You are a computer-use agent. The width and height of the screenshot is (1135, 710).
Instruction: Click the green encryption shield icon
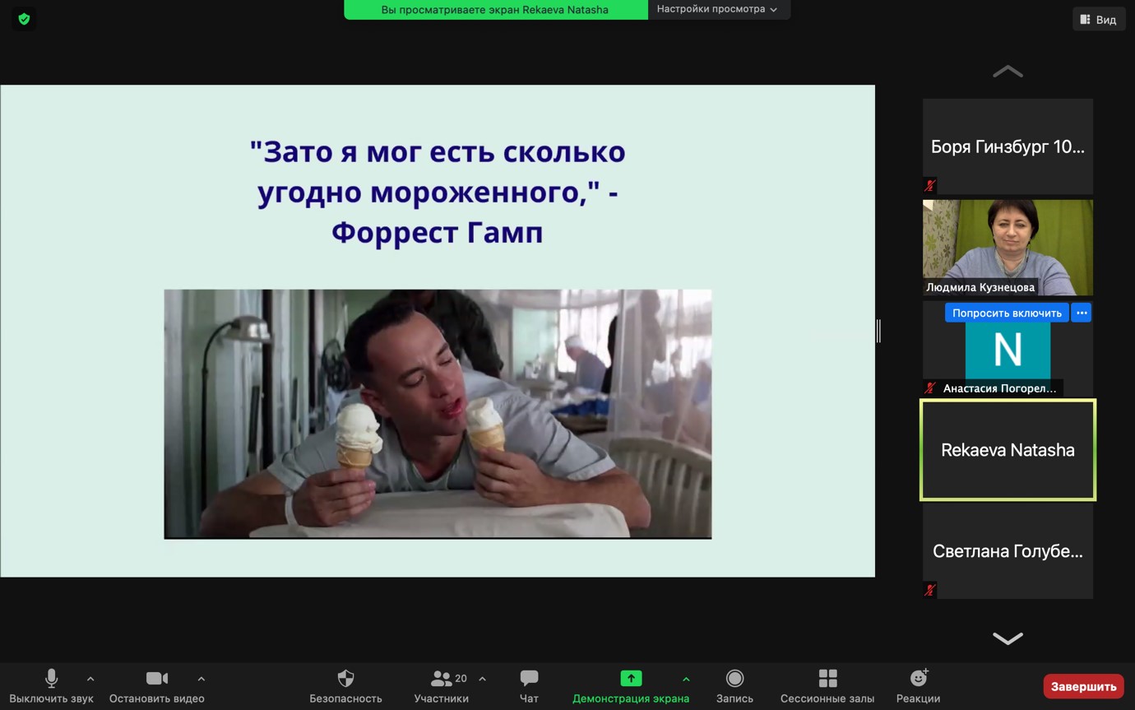tap(24, 19)
